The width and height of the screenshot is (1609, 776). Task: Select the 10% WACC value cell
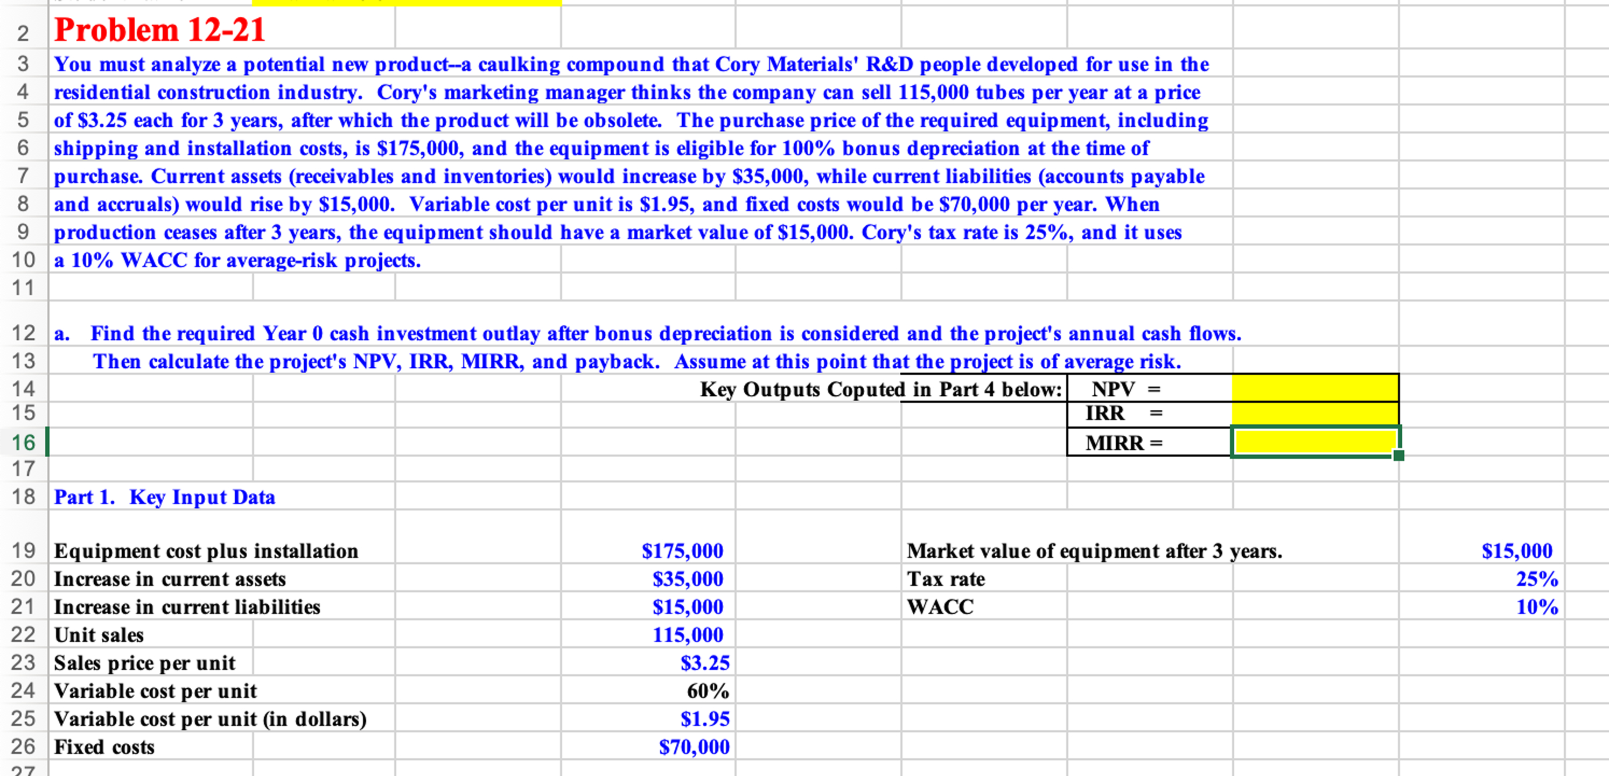[x=1536, y=607]
